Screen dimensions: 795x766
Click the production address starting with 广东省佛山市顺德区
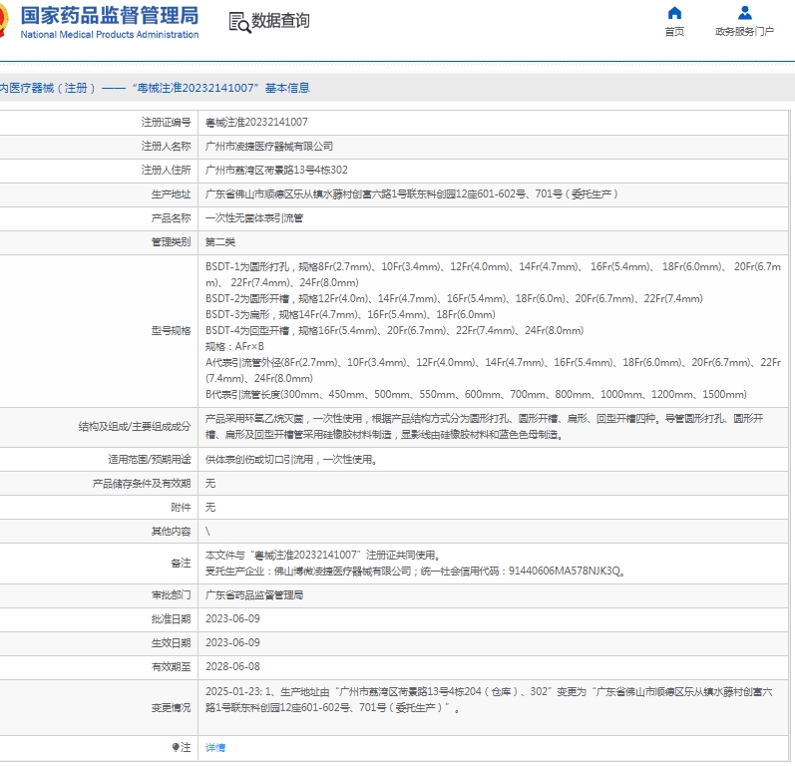coord(412,194)
